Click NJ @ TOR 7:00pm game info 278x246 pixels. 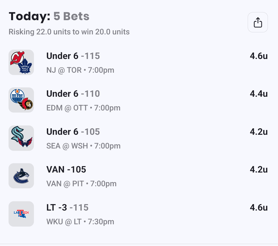pyautogui.click(x=80, y=70)
